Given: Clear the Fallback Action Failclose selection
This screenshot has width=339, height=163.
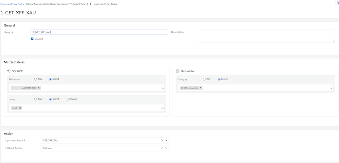Looking at the screenshot, I should point(162,148).
